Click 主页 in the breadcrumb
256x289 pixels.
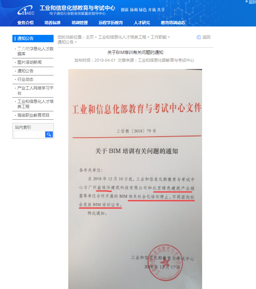(90, 37)
